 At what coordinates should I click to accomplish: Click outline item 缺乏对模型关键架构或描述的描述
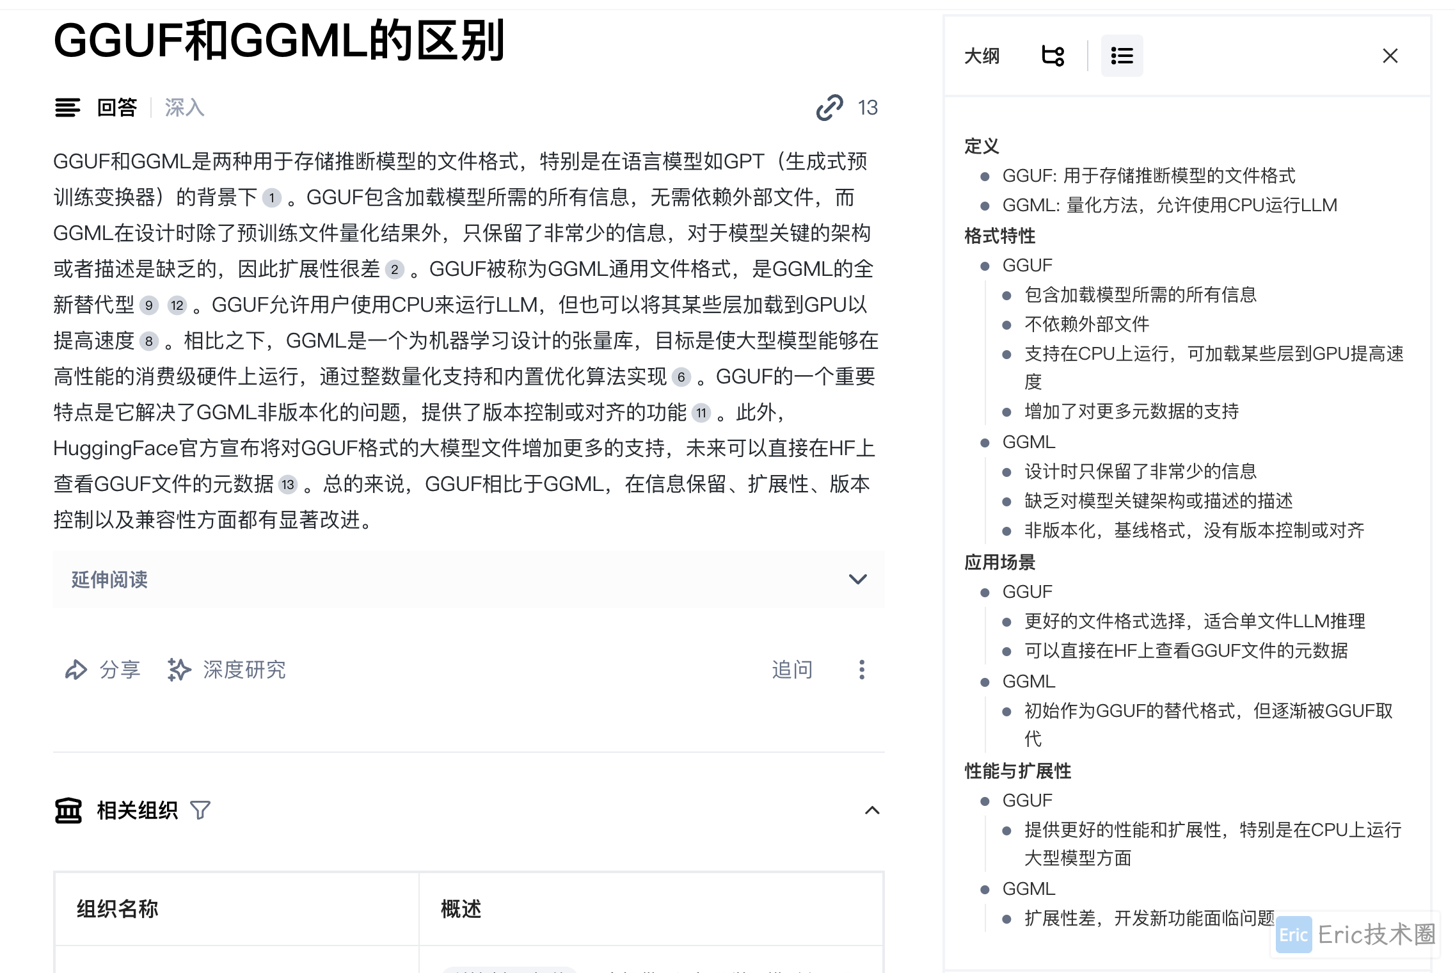point(1159,501)
